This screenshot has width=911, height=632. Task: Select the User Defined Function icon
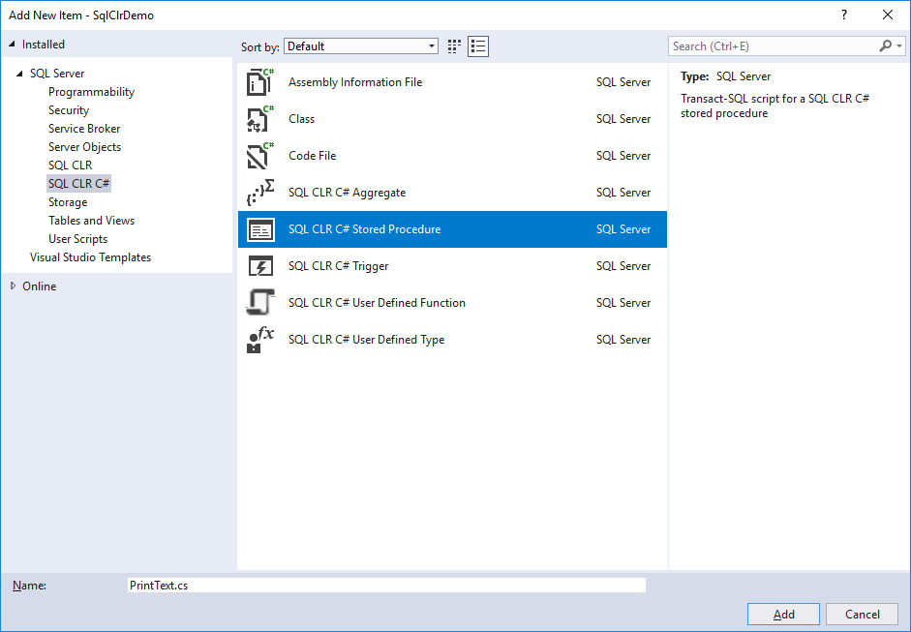click(x=259, y=303)
